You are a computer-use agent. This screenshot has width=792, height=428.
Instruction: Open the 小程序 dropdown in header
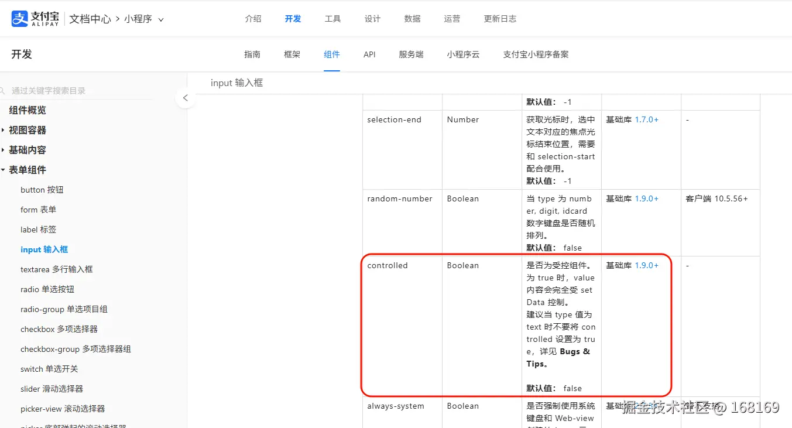coord(143,19)
